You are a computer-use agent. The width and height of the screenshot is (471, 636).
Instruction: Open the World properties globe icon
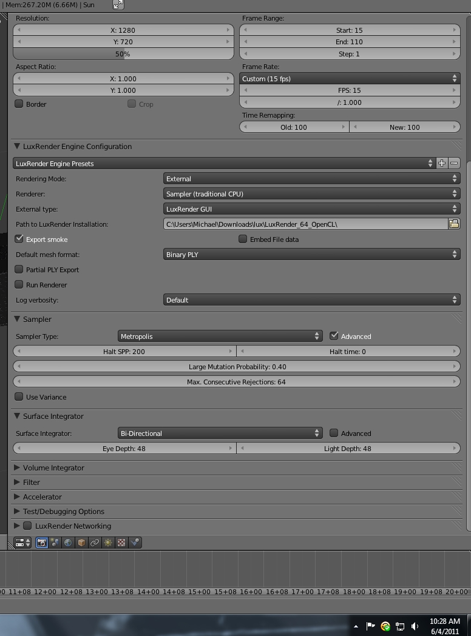click(68, 542)
